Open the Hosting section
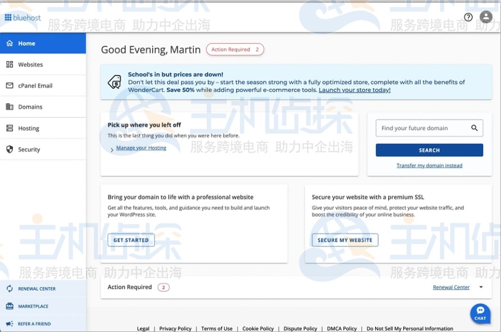Screen dimensions: 501x332 pos(43,128)
